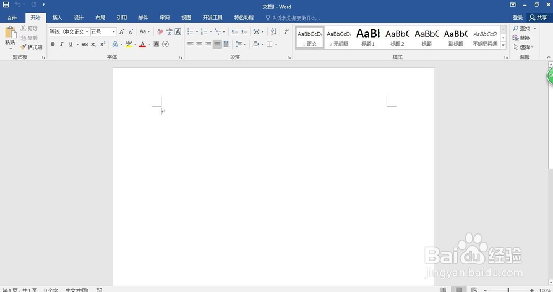Decrease font size with the shrink-font icon
The height and width of the screenshot is (292, 553).
tap(131, 31)
